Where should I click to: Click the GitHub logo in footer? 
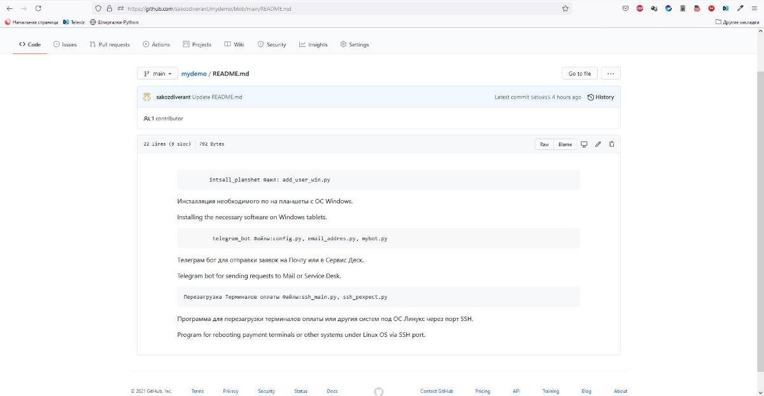tap(379, 391)
